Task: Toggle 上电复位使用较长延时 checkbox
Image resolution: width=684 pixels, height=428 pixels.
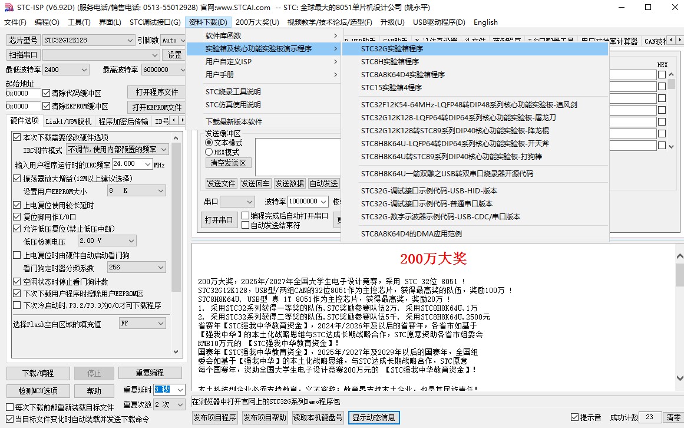Action: point(17,205)
